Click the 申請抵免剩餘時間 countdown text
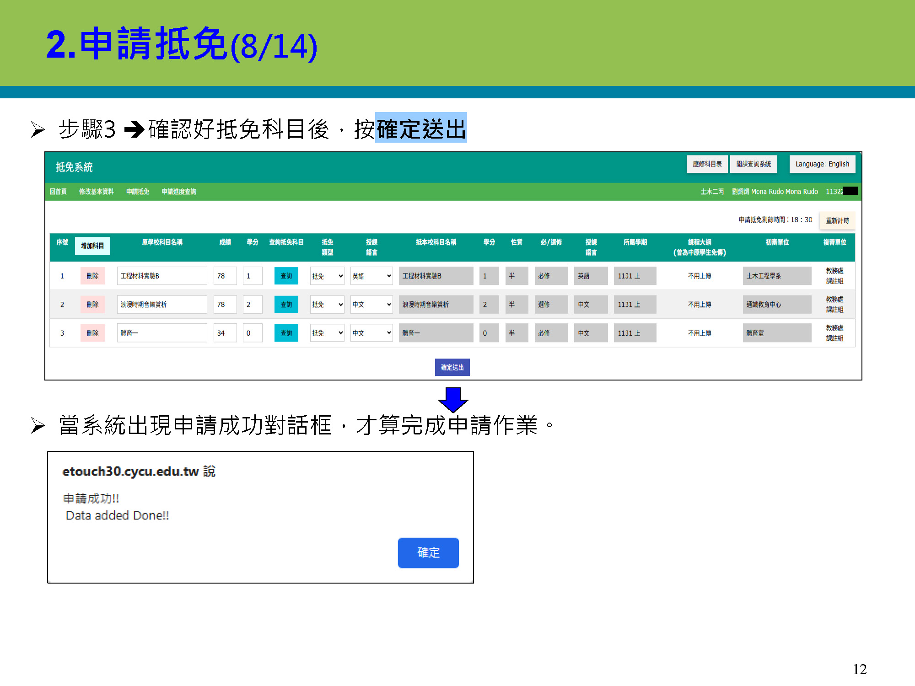This screenshot has width=915, height=686. click(x=775, y=220)
